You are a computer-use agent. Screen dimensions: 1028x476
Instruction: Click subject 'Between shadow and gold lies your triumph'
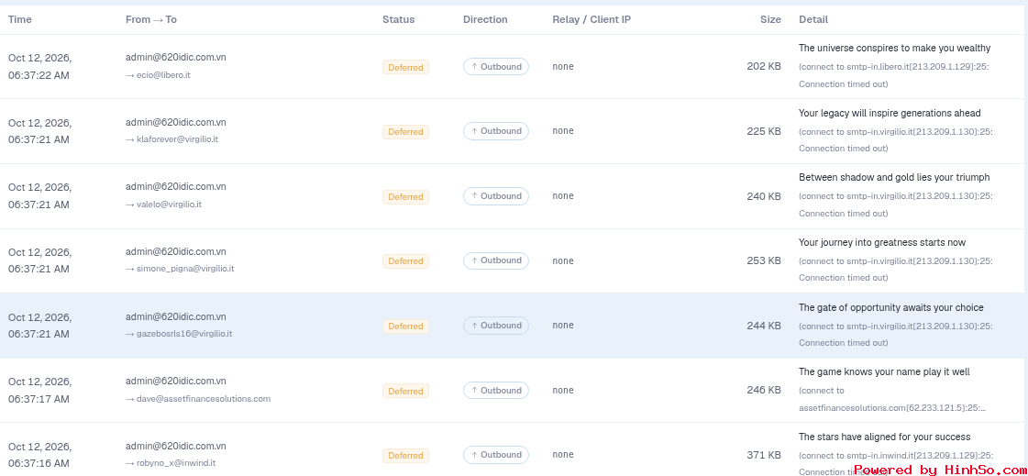[x=894, y=177]
